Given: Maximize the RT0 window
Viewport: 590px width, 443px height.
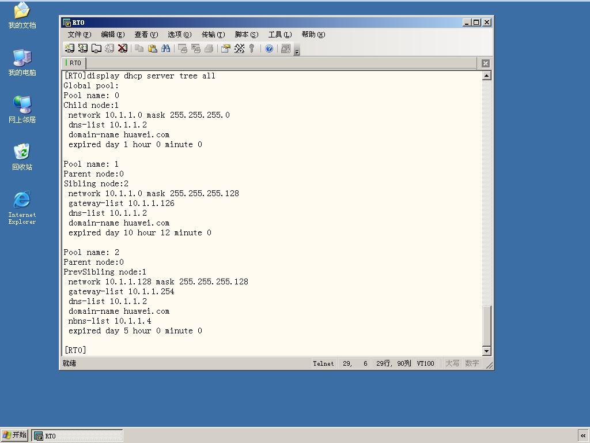Looking at the screenshot, I should coord(476,22).
